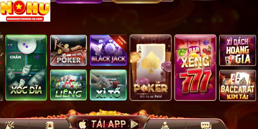This screenshot has width=258, height=129.
Task: Launch the Poker table game tile
Action: [68, 50]
